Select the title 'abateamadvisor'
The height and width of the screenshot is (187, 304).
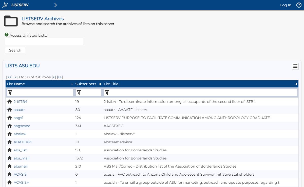(x=118, y=142)
